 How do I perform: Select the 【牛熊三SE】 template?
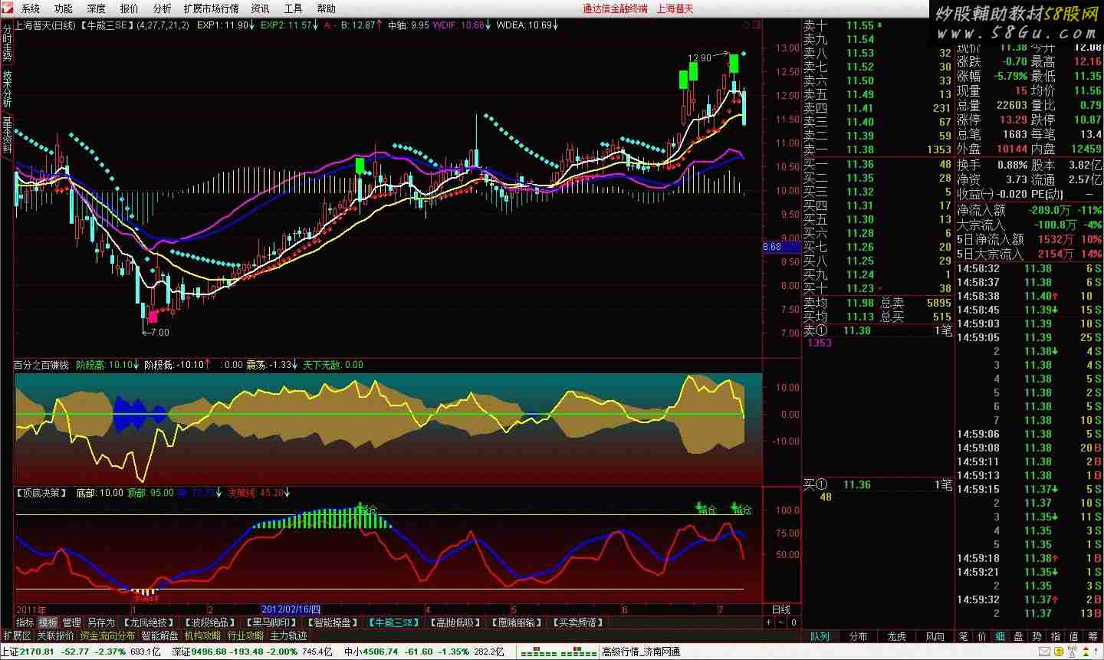[394, 622]
